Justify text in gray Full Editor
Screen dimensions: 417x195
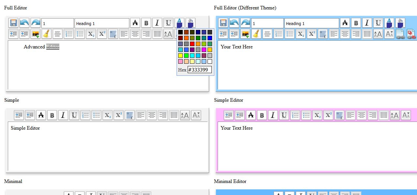[x=157, y=34]
